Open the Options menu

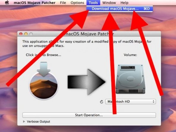point(77,3)
